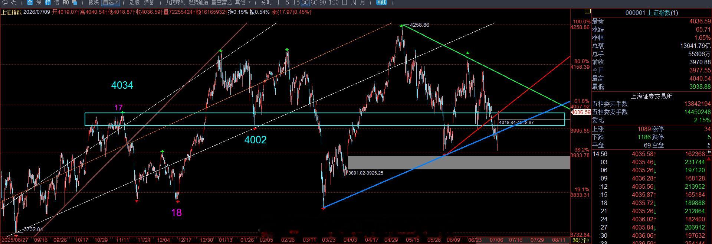
Task: Click the 3891.02-3926.25 gap label
Action: pos(366,173)
